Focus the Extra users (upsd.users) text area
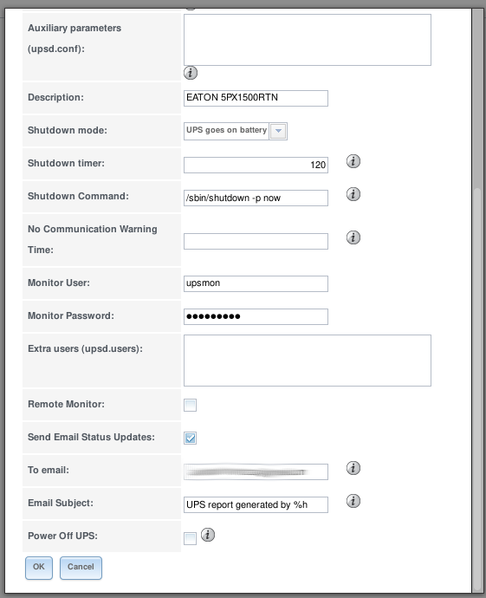Viewport: 486px width, 598px height. click(x=308, y=361)
